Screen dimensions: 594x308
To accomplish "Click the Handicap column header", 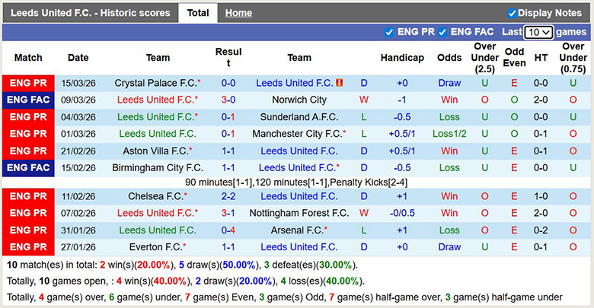I will (402, 58).
